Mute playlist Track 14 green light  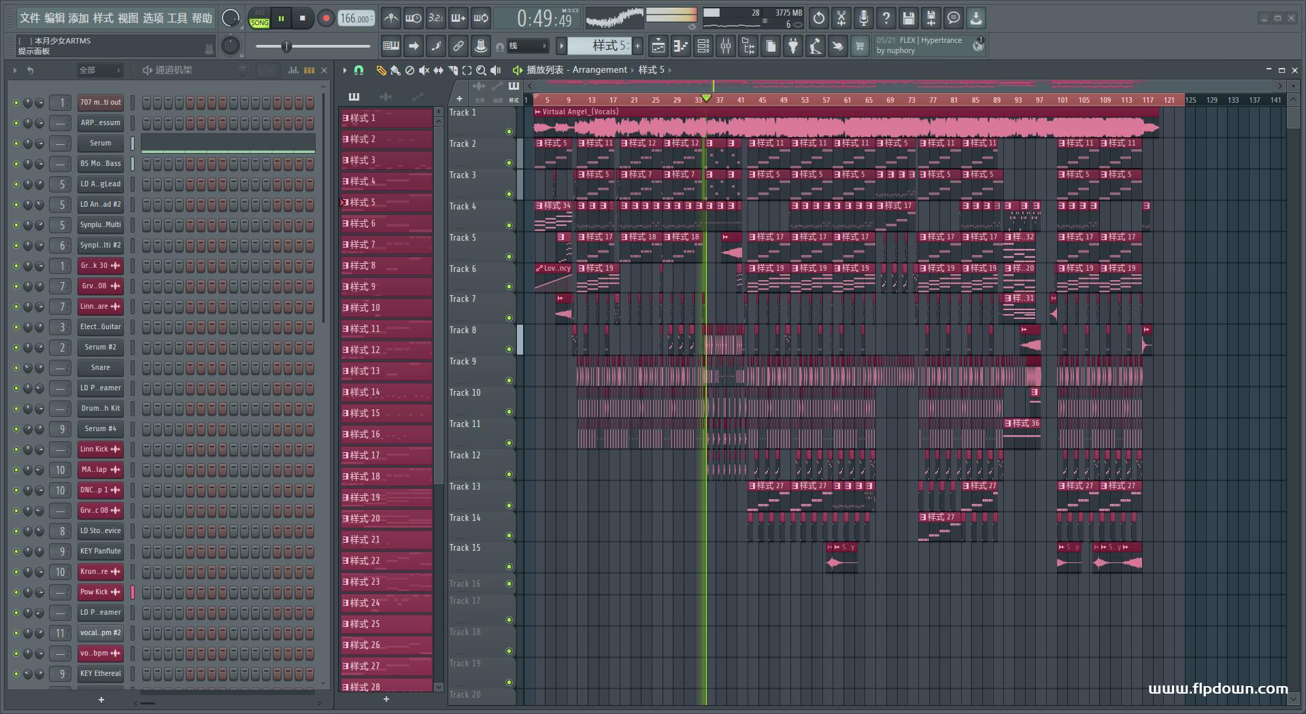pyautogui.click(x=509, y=536)
